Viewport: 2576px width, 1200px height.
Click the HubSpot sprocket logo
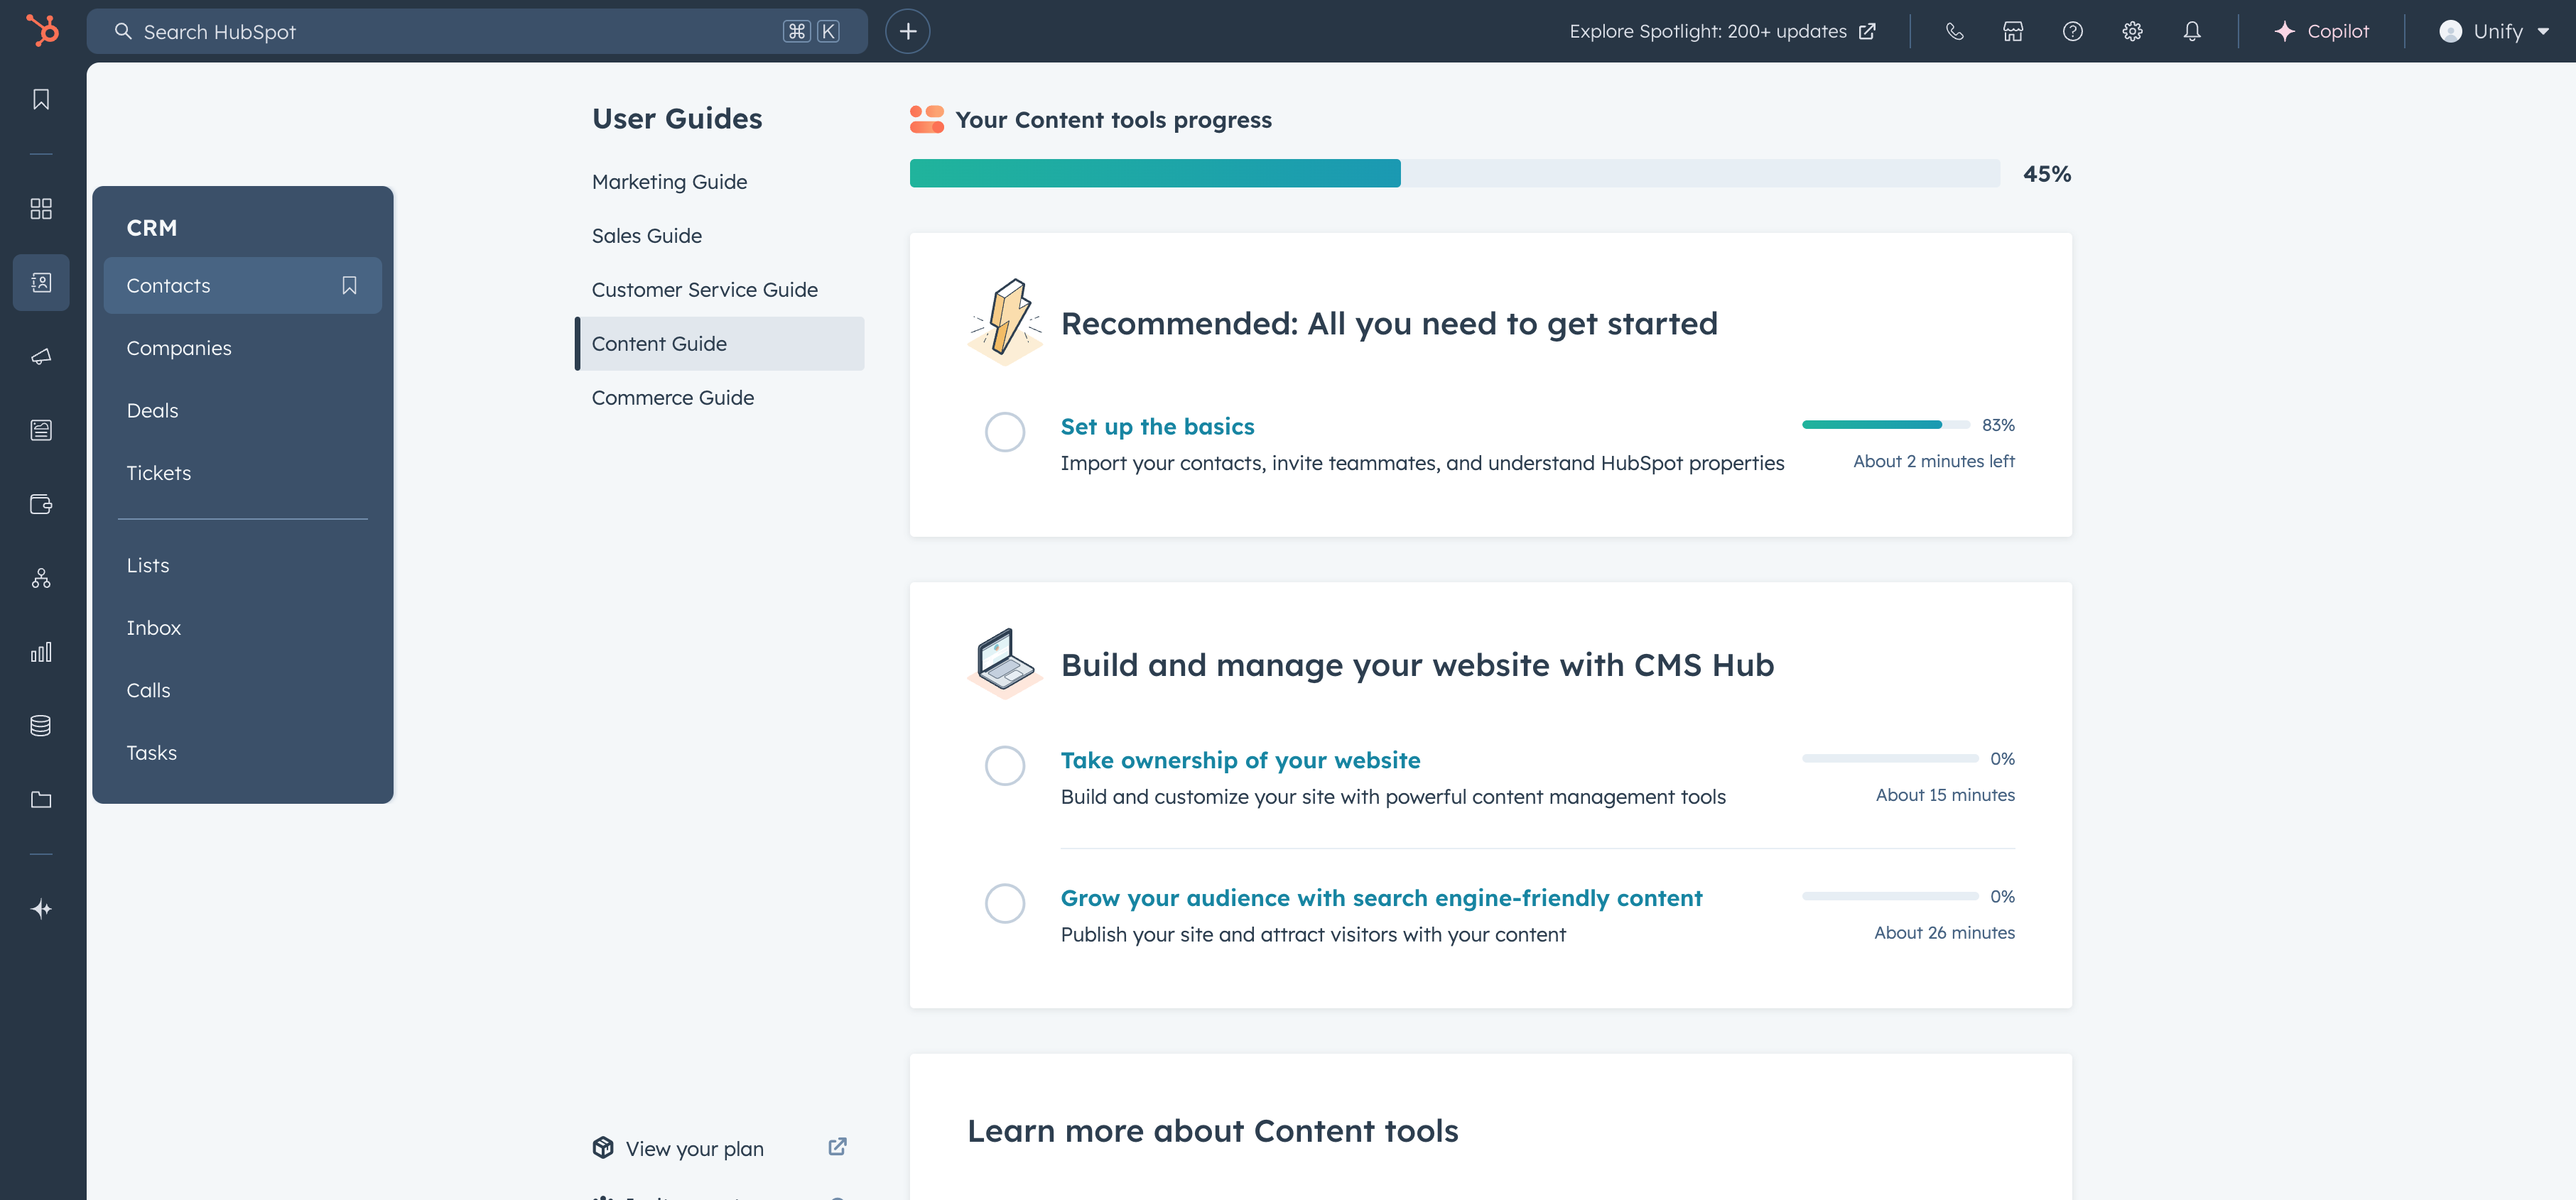click(x=42, y=31)
